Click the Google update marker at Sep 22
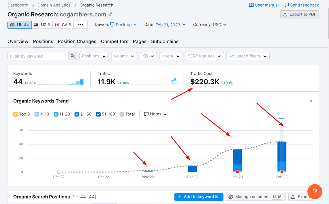Image resolution: width=329 pixels, height=204 pixels. tap(59, 172)
